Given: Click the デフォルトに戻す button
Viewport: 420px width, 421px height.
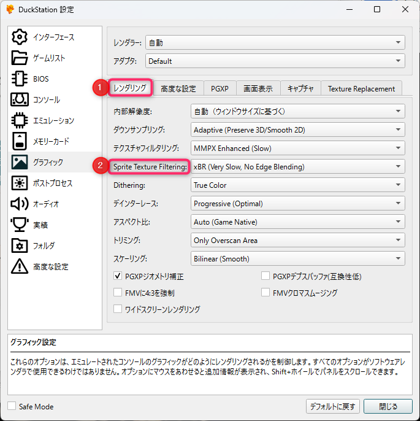Looking at the screenshot, I should coord(332,406).
